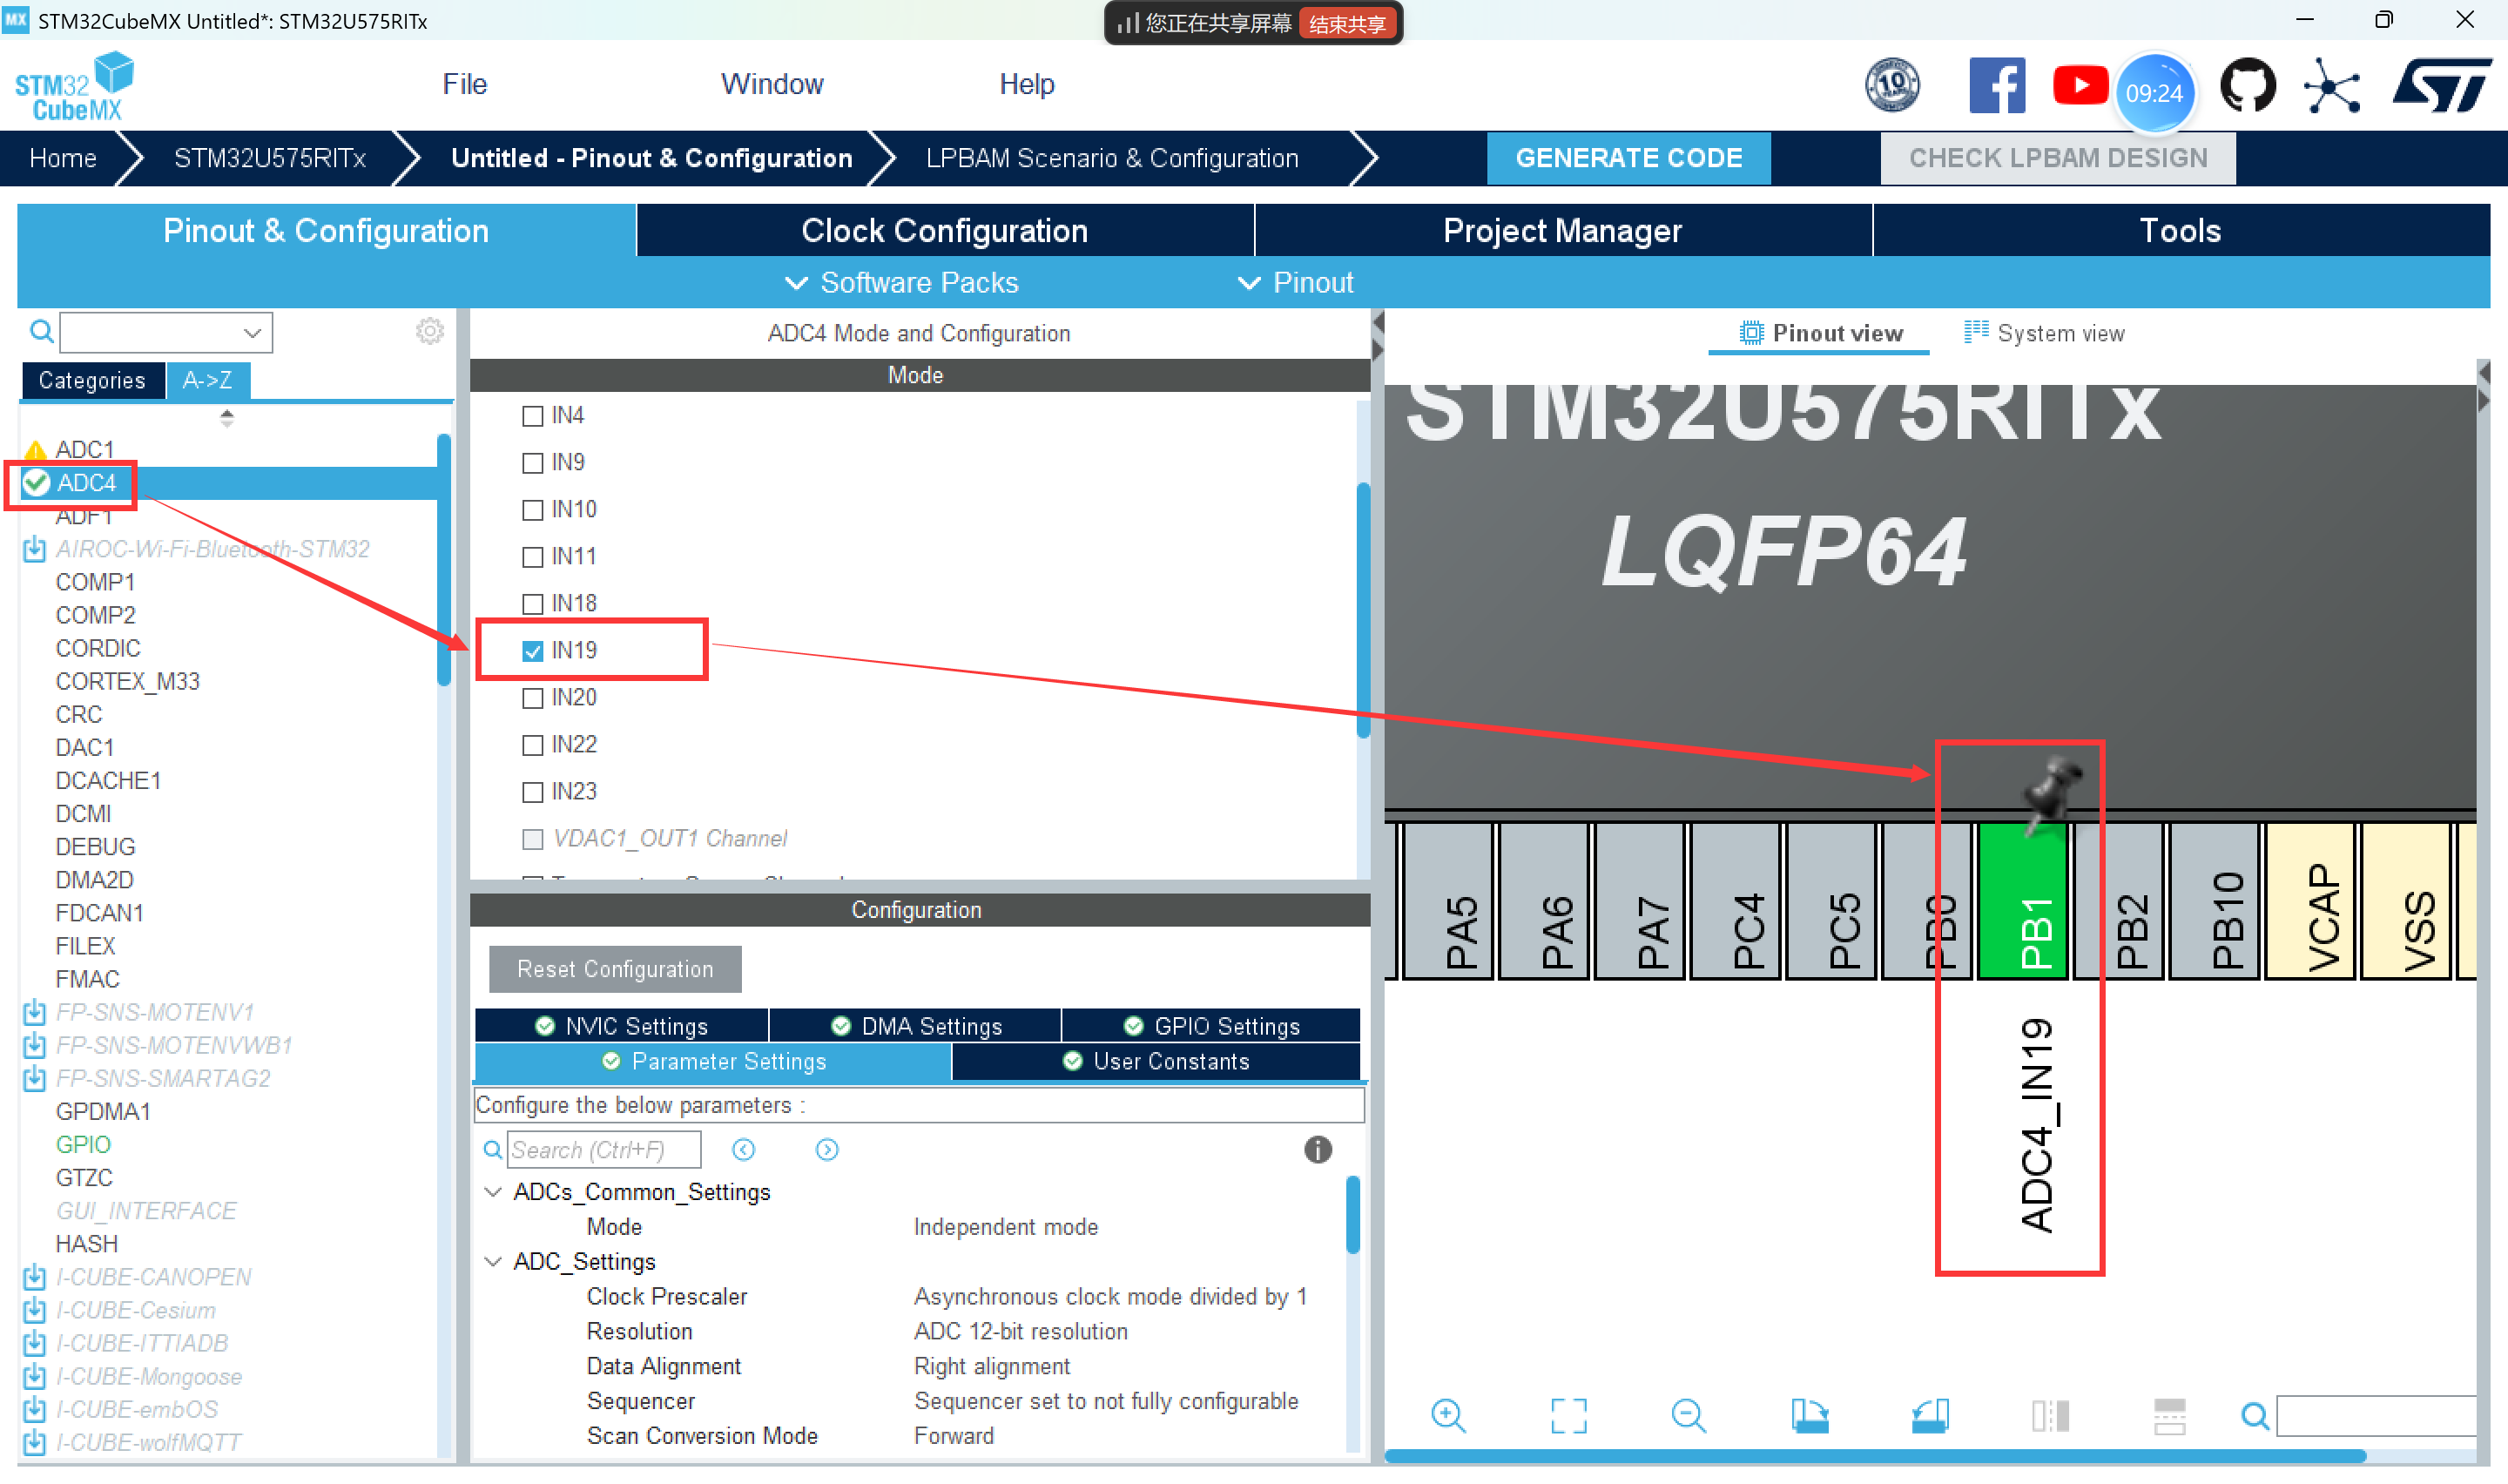
Task: Collapse the ADCs_Common_Settings group
Action: tap(493, 1192)
